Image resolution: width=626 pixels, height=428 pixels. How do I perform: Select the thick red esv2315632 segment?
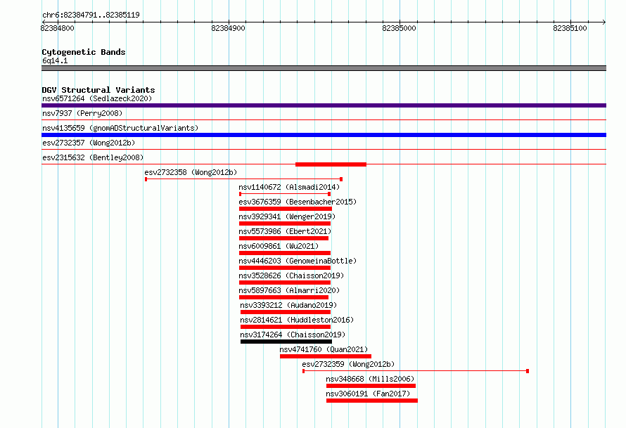click(x=331, y=164)
